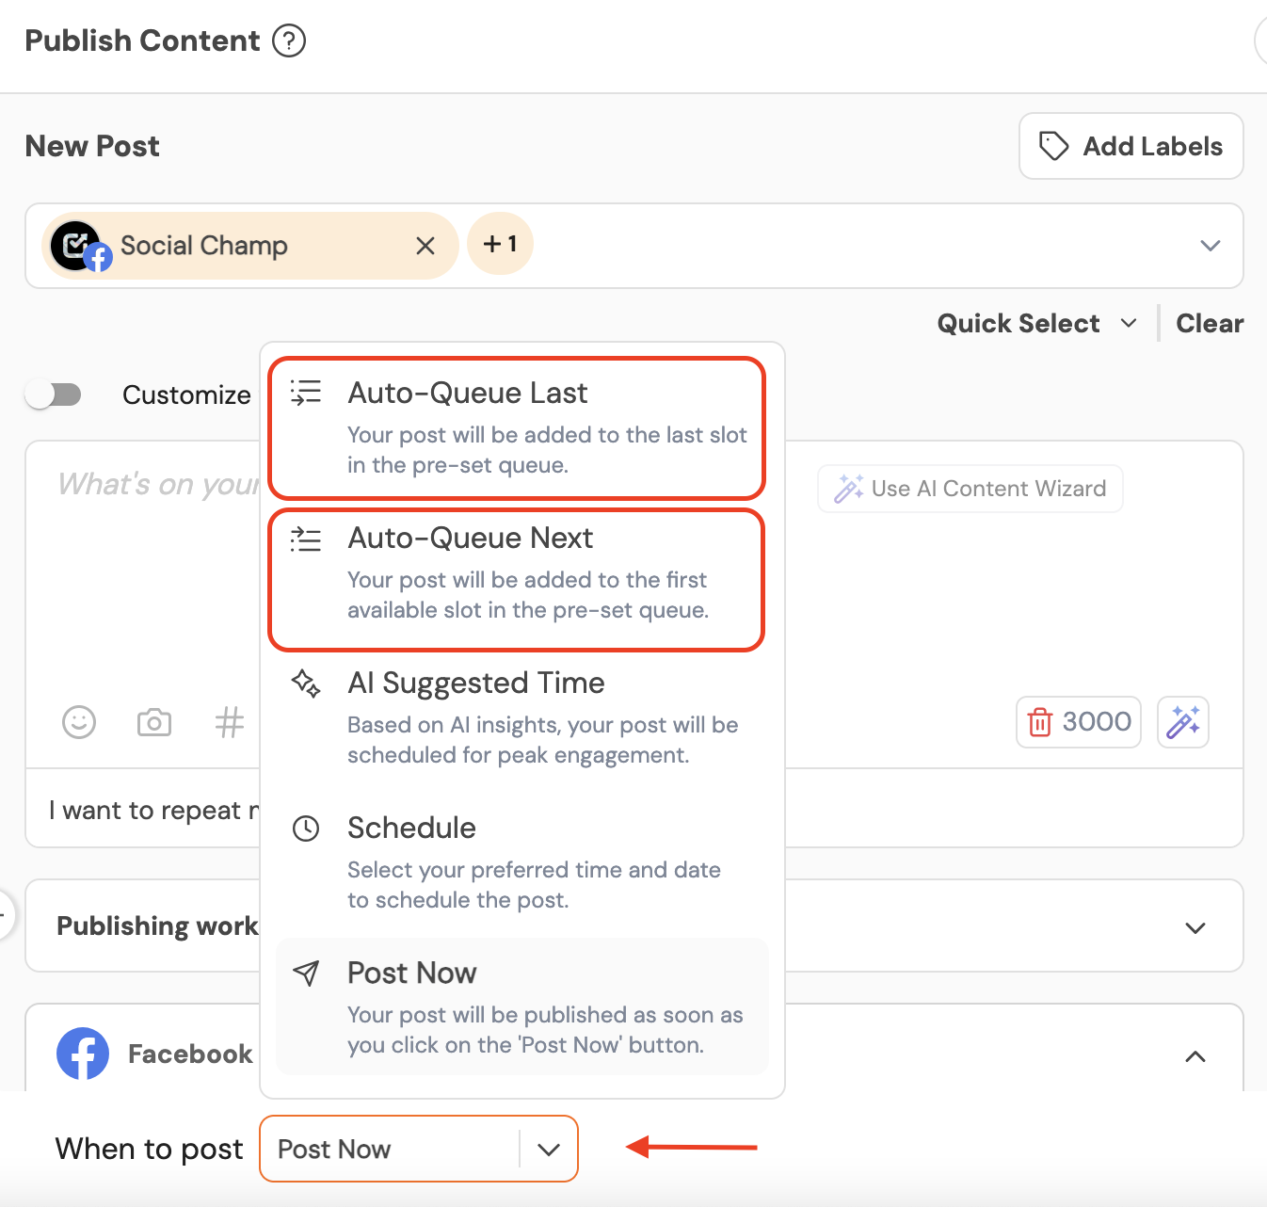Image resolution: width=1267 pixels, height=1207 pixels.
Task: Open the Quick Select dropdown
Action: coord(1036,324)
